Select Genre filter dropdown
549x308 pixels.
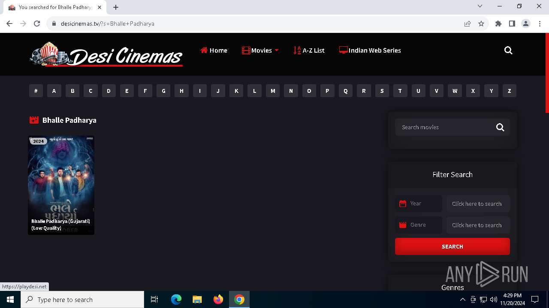(478, 225)
